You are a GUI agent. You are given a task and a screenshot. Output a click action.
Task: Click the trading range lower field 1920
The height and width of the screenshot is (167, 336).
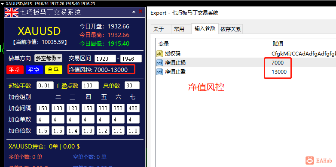[x=105, y=59]
